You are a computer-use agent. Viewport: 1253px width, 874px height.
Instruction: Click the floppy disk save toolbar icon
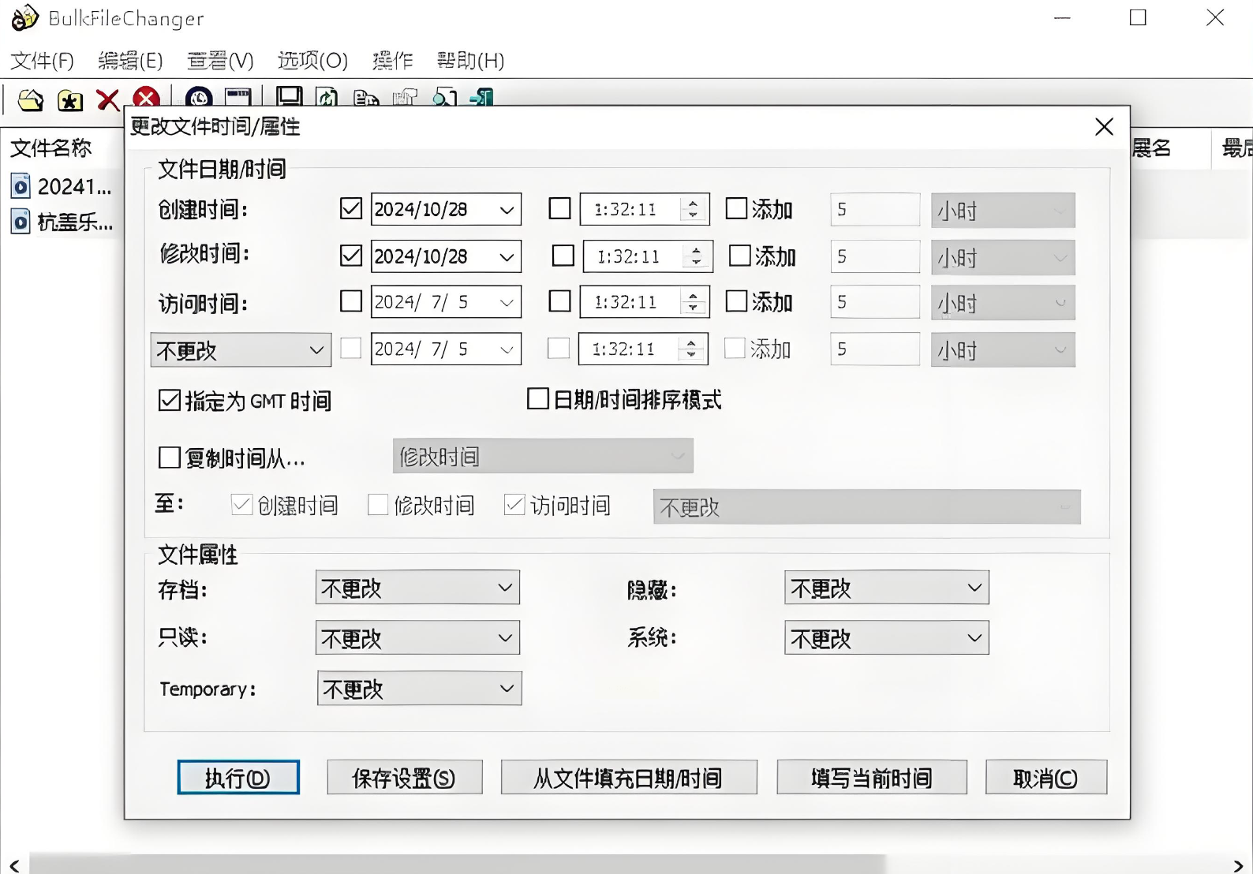pos(289,97)
